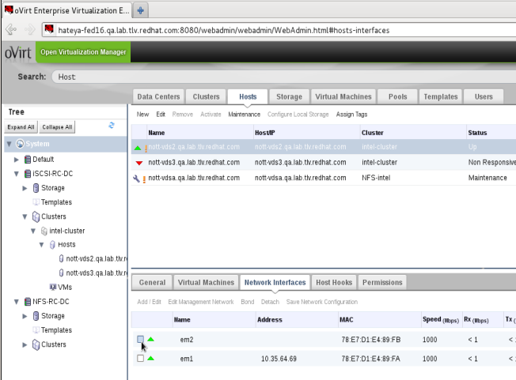
Task: Click the tree refresh icon
Action: click(112, 126)
